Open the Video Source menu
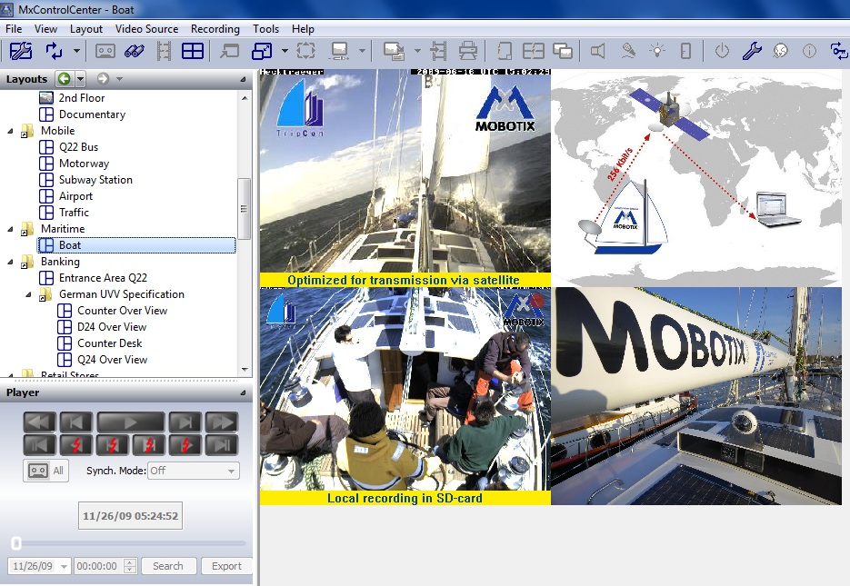 (x=146, y=29)
